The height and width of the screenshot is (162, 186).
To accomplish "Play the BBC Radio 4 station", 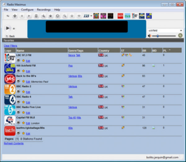I will pyautogui.click(x=18, y=102).
